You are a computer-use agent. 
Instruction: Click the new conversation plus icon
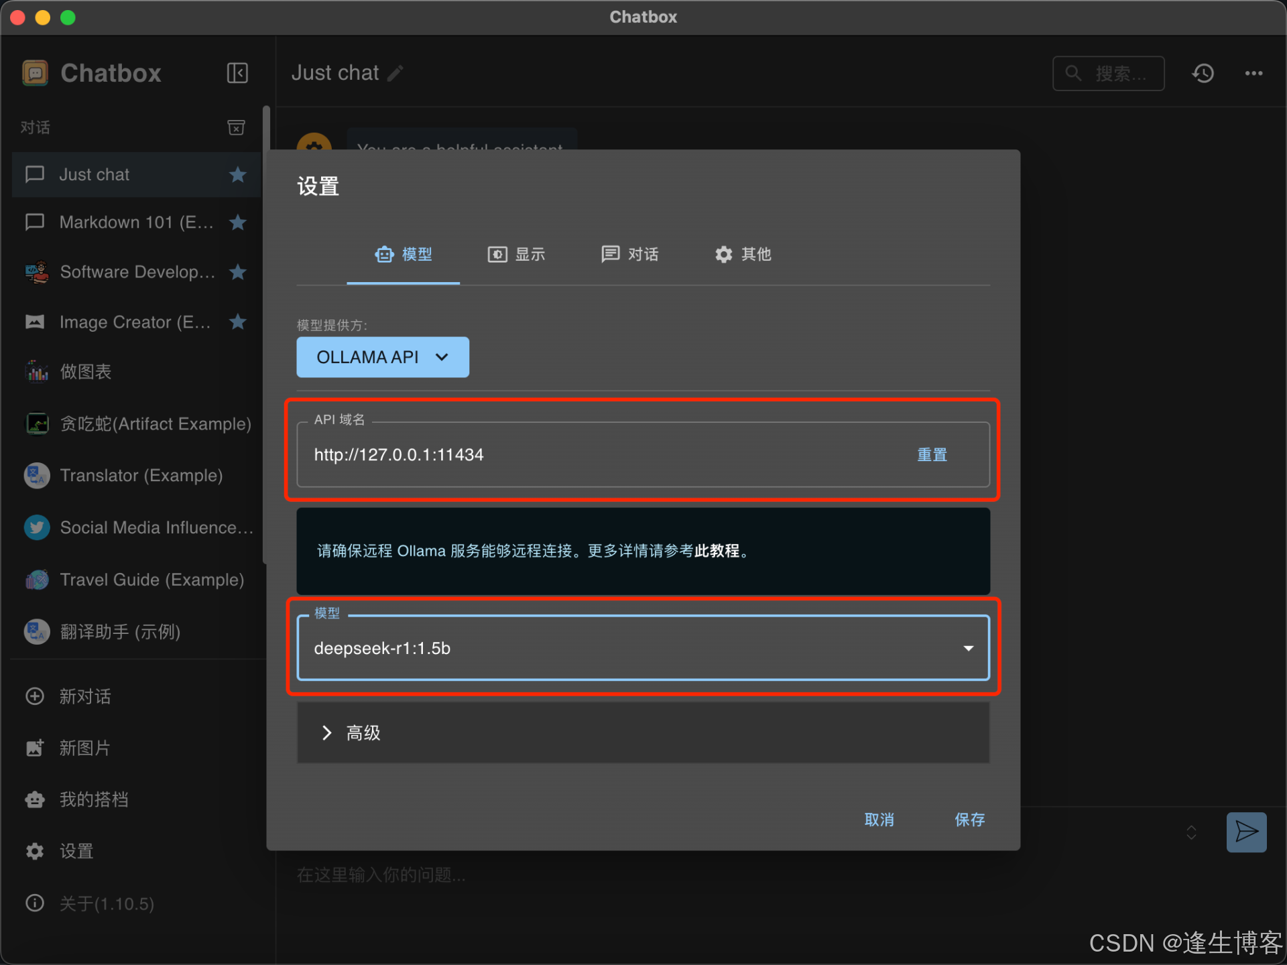[35, 696]
